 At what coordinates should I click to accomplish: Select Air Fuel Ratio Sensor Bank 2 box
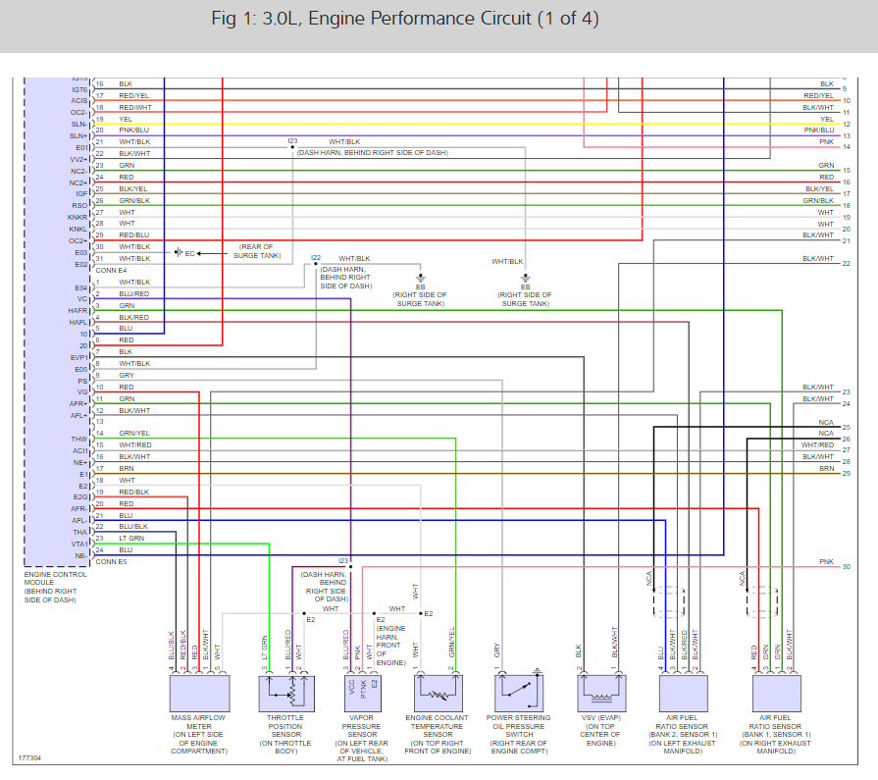click(x=683, y=694)
